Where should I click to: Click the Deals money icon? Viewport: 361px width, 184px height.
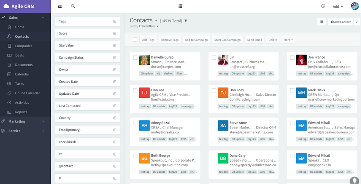(x=9, y=55)
